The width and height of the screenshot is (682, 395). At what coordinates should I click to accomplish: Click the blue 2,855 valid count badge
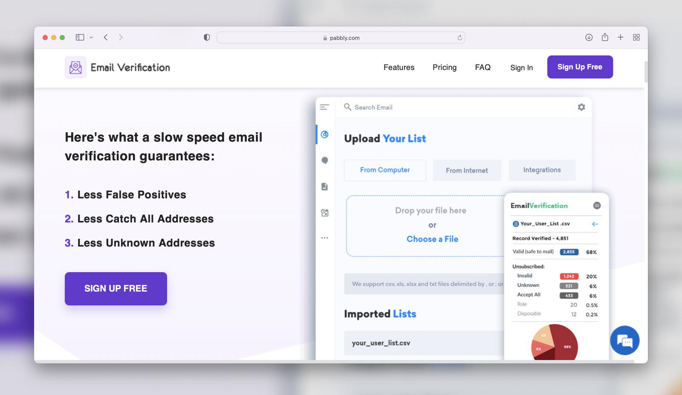(x=569, y=252)
